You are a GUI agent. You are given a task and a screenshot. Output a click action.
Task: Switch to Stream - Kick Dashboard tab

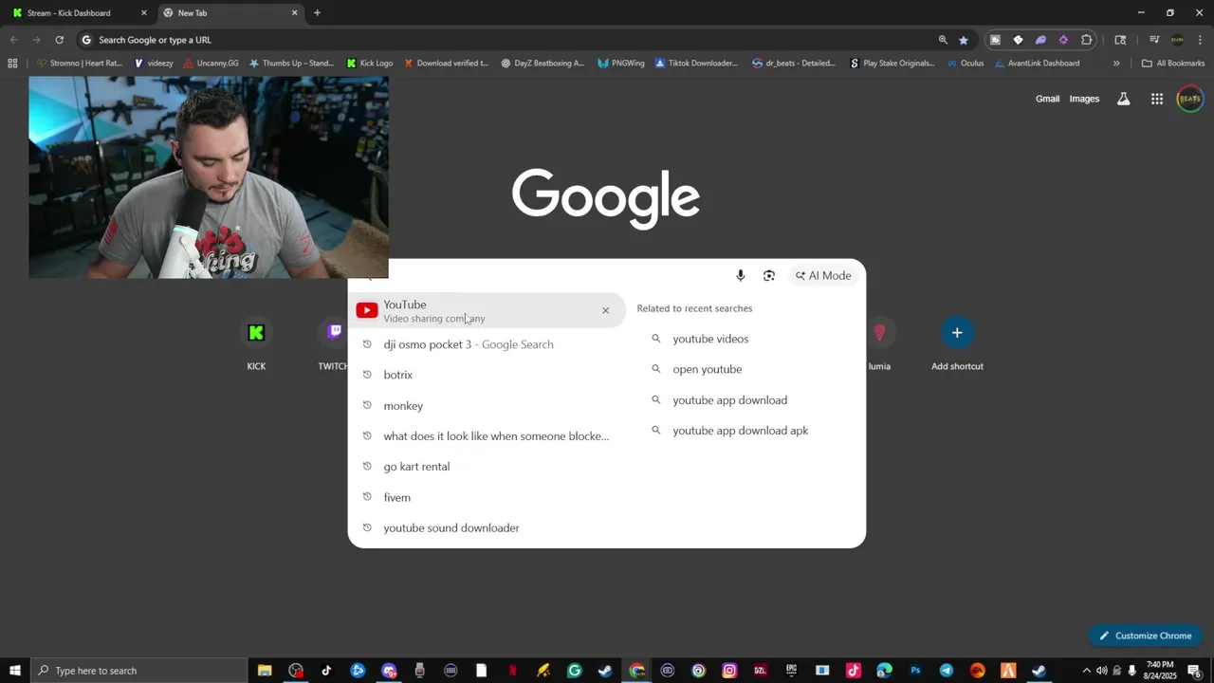[x=76, y=13]
